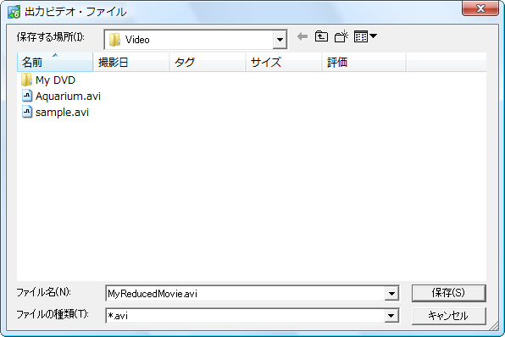Click the sample.avi file icon
505x337 pixels.
tap(27, 112)
